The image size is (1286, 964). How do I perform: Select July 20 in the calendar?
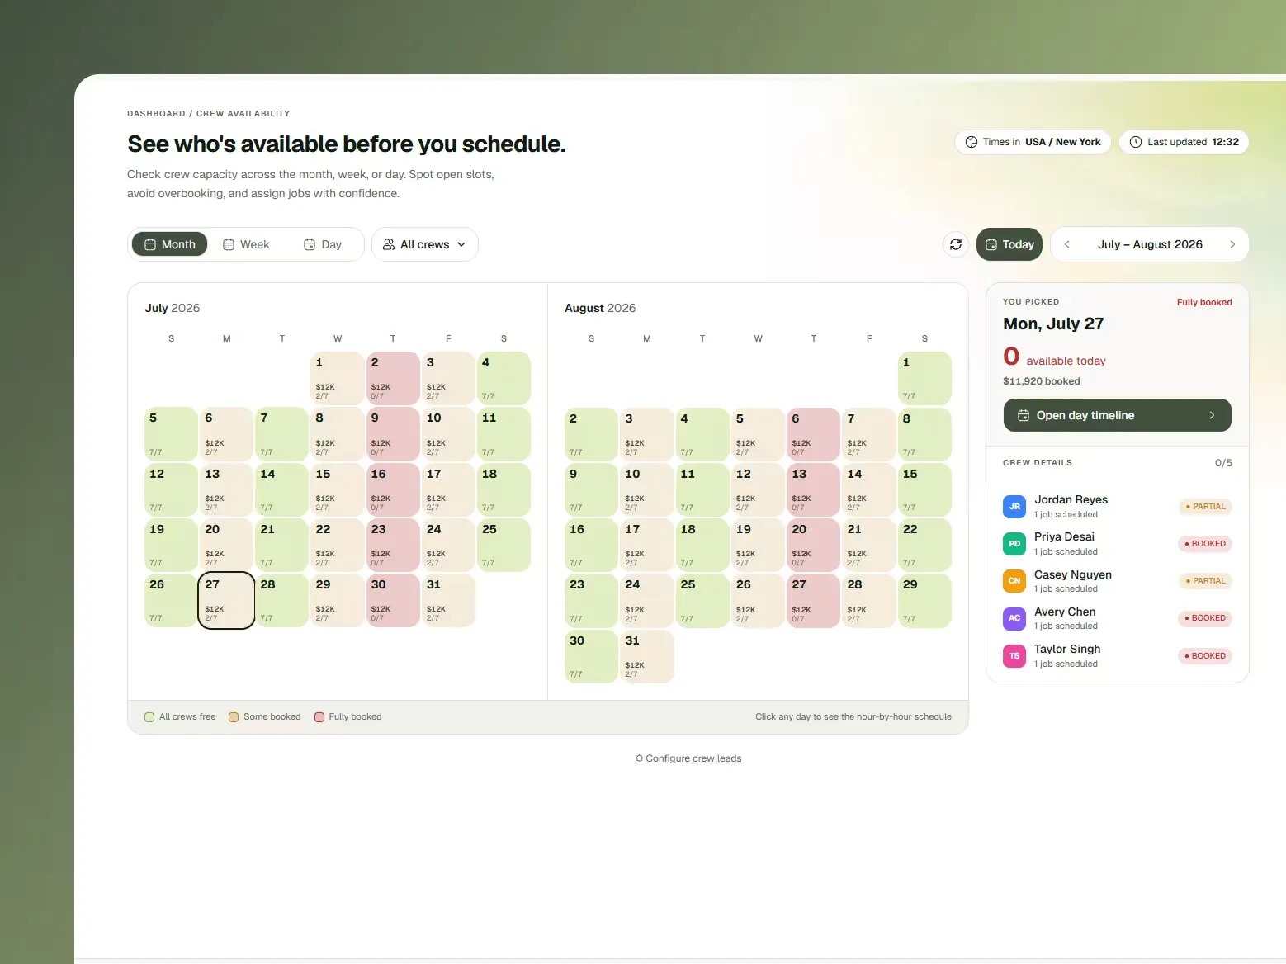pyautogui.click(x=226, y=546)
